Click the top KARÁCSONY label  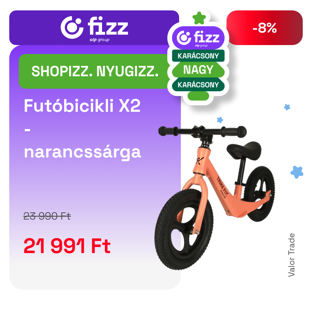pos(198,56)
